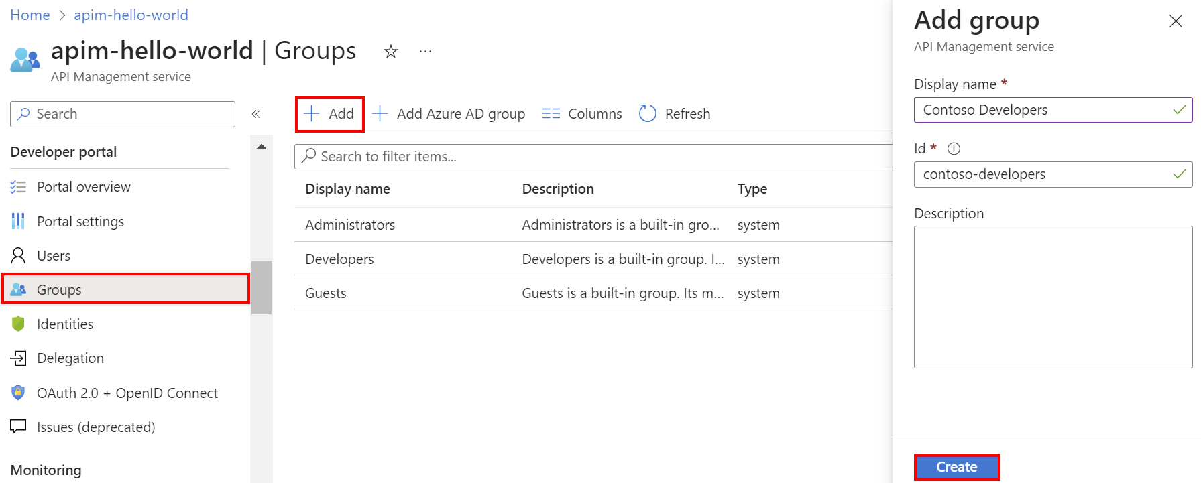Open Portal overview in sidebar
Image resolution: width=1201 pixels, height=483 pixels.
coord(84,187)
